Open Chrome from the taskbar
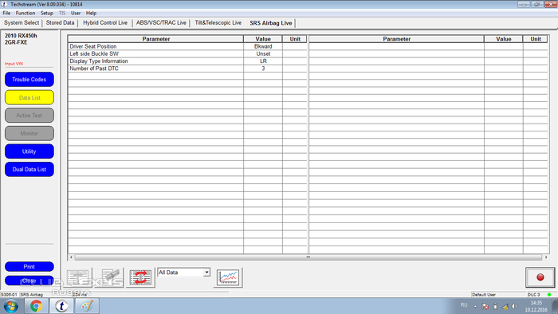This screenshot has height=314, width=558. 36,306
